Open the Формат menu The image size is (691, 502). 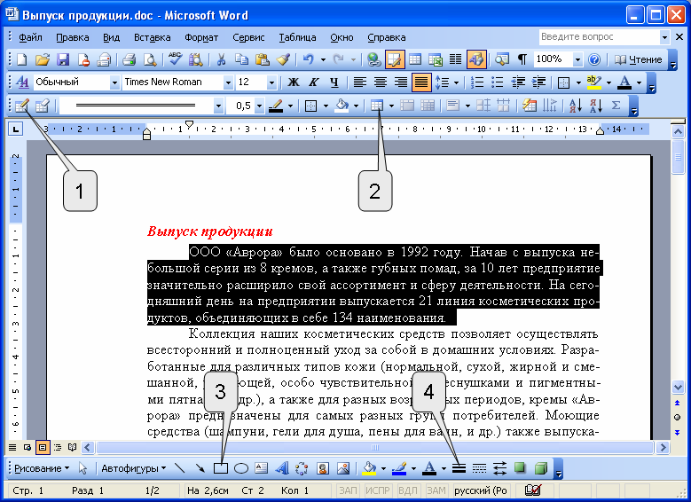[201, 37]
